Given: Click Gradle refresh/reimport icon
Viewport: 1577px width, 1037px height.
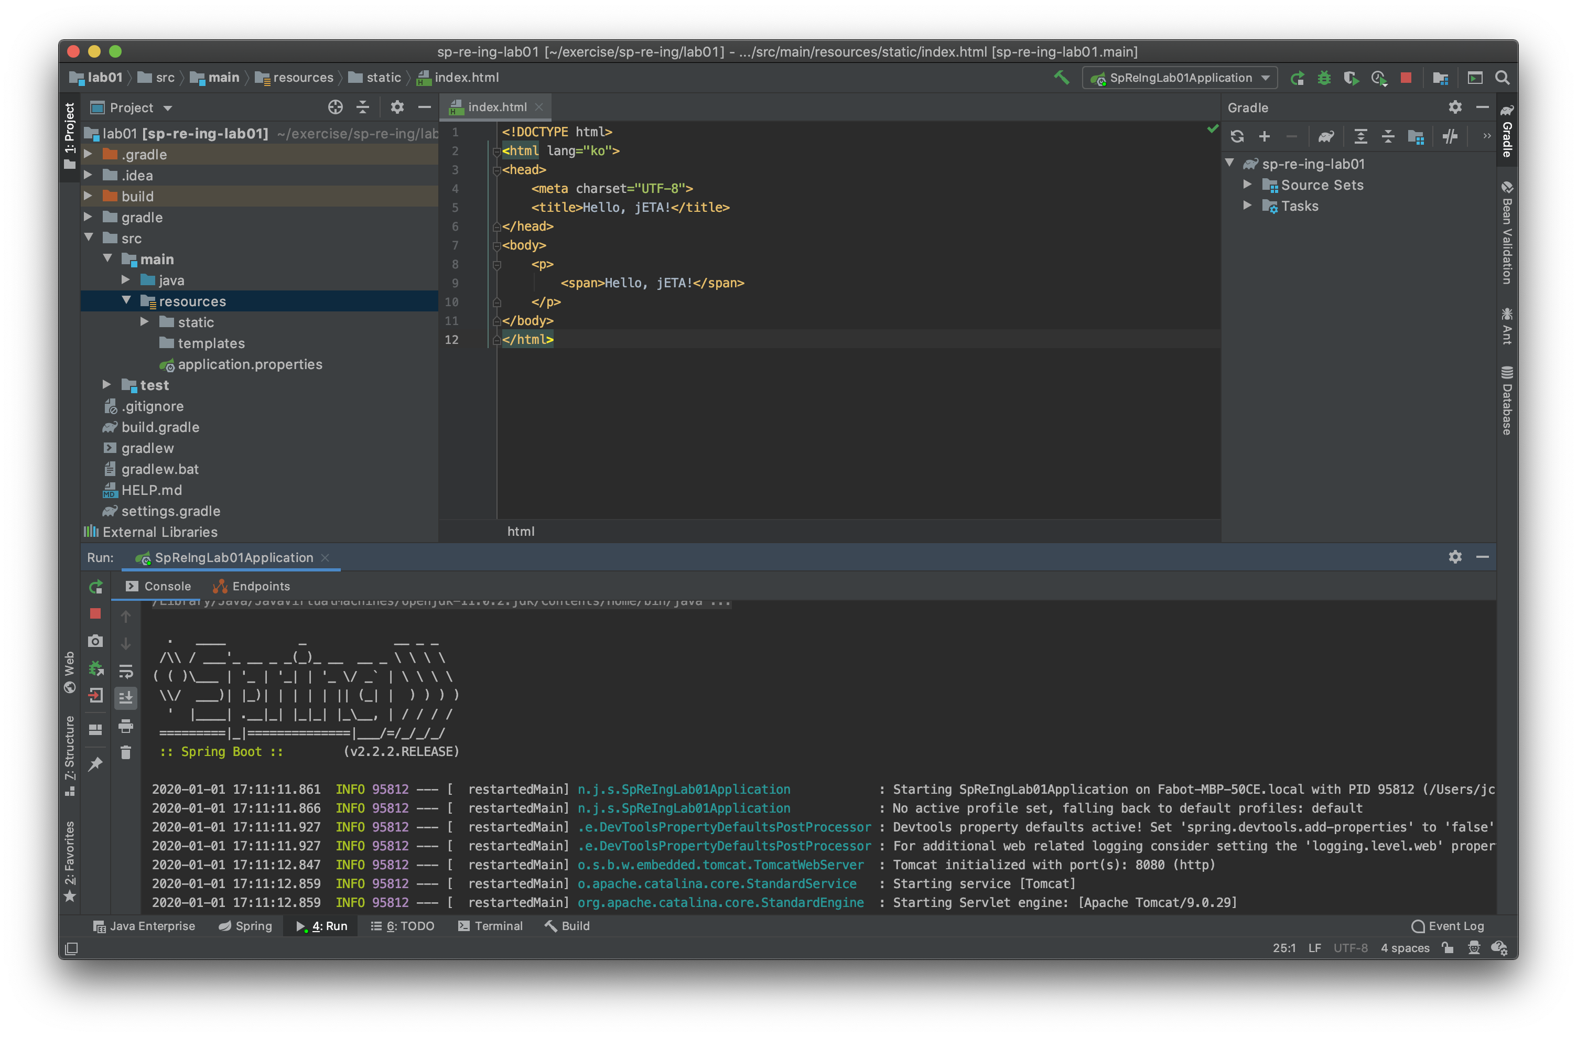Looking at the screenshot, I should (1236, 136).
